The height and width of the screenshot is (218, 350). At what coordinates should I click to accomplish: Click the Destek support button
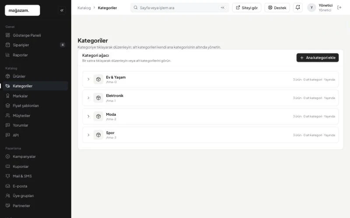point(277,7)
